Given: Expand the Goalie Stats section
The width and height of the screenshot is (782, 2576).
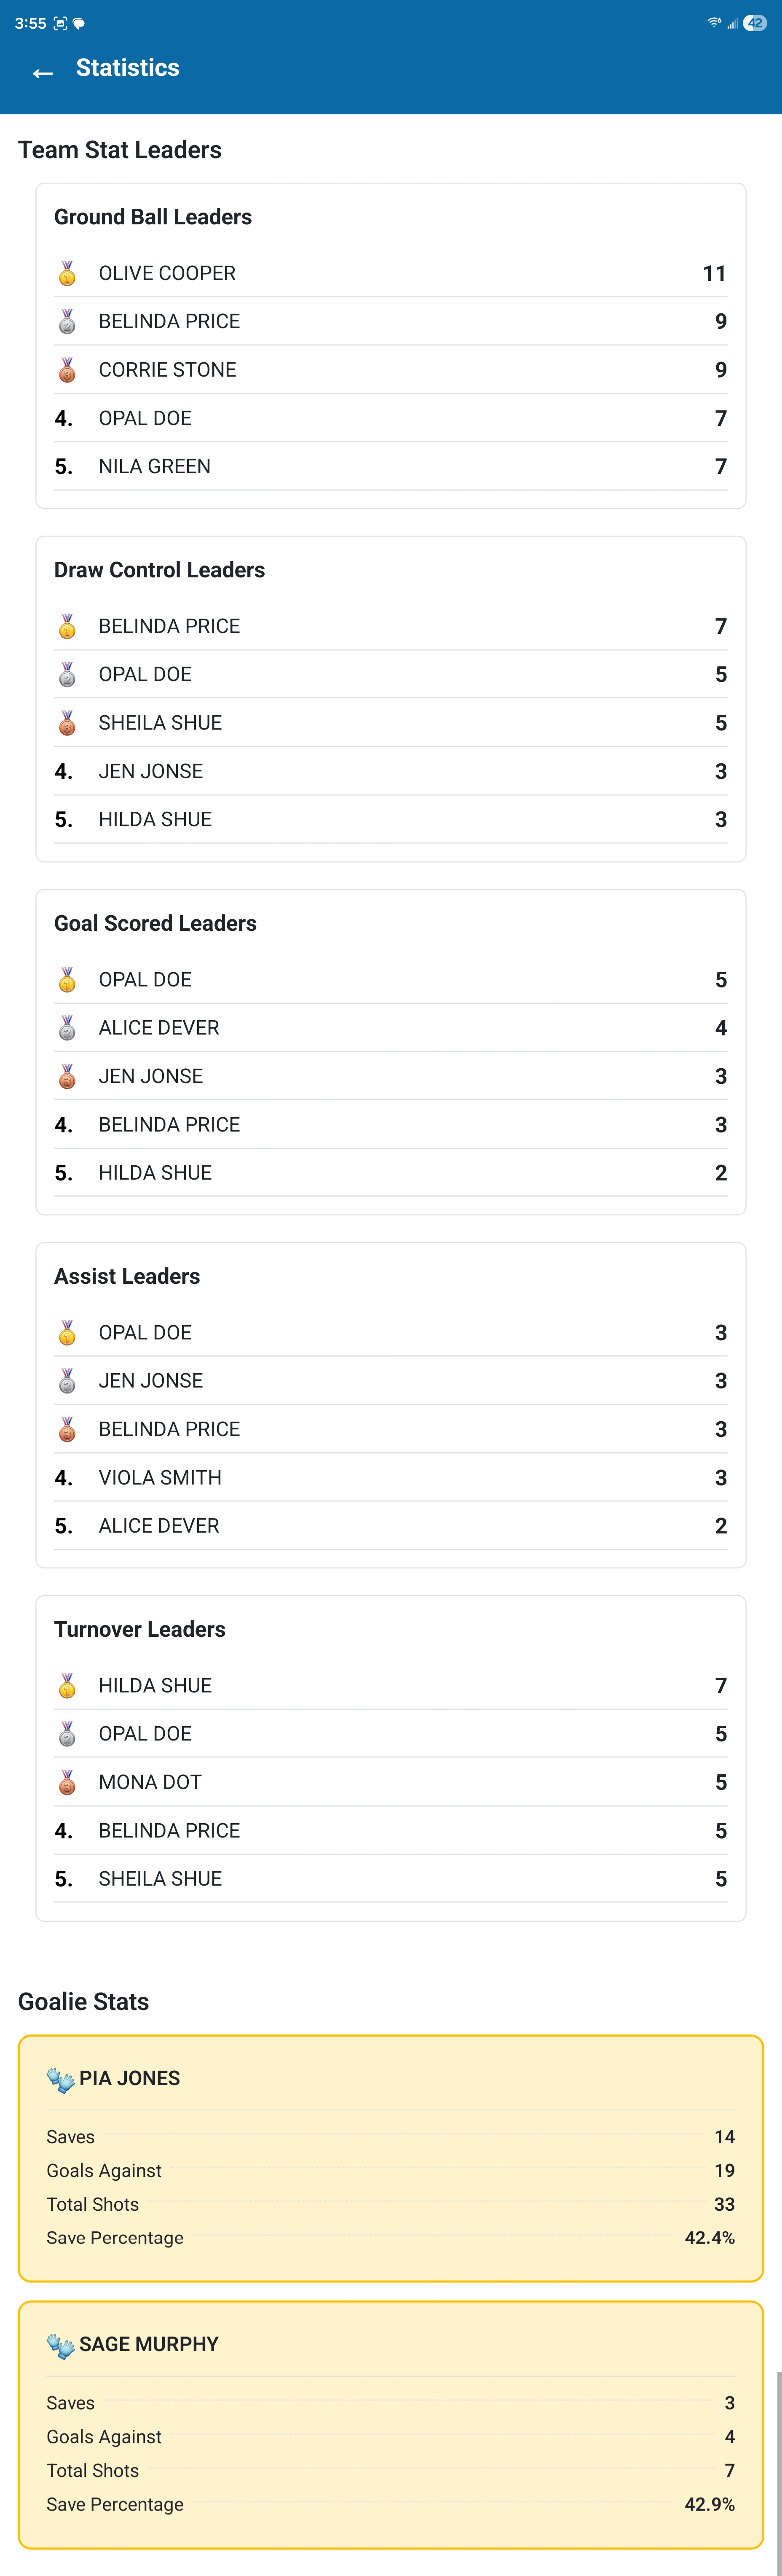Looking at the screenshot, I should pyautogui.click(x=83, y=2001).
